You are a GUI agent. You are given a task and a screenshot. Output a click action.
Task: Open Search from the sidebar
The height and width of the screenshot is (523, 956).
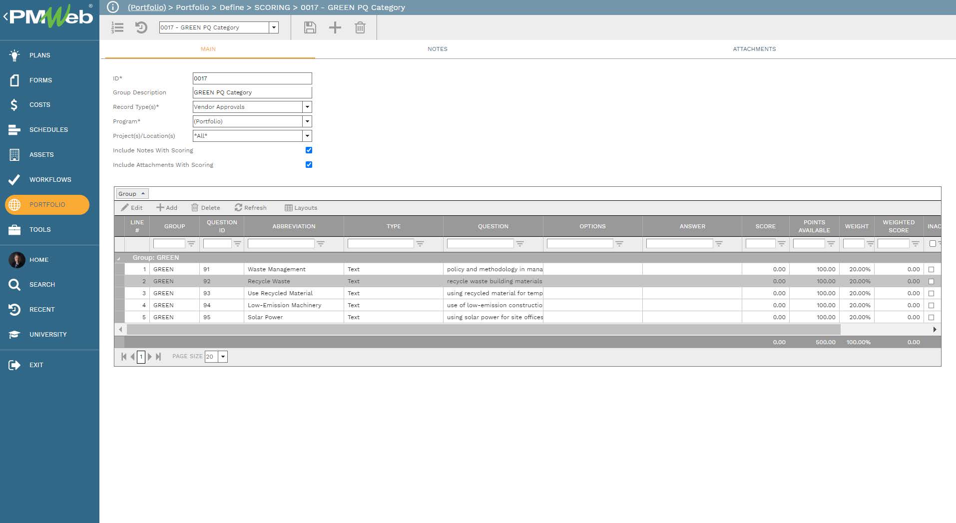tap(42, 284)
